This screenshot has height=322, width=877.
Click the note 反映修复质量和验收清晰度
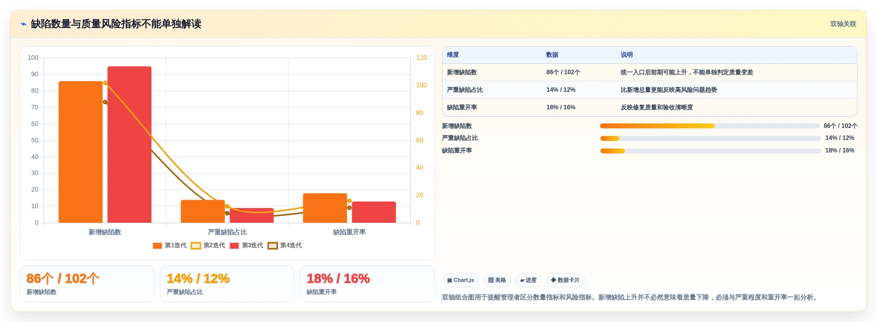tap(656, 107)
